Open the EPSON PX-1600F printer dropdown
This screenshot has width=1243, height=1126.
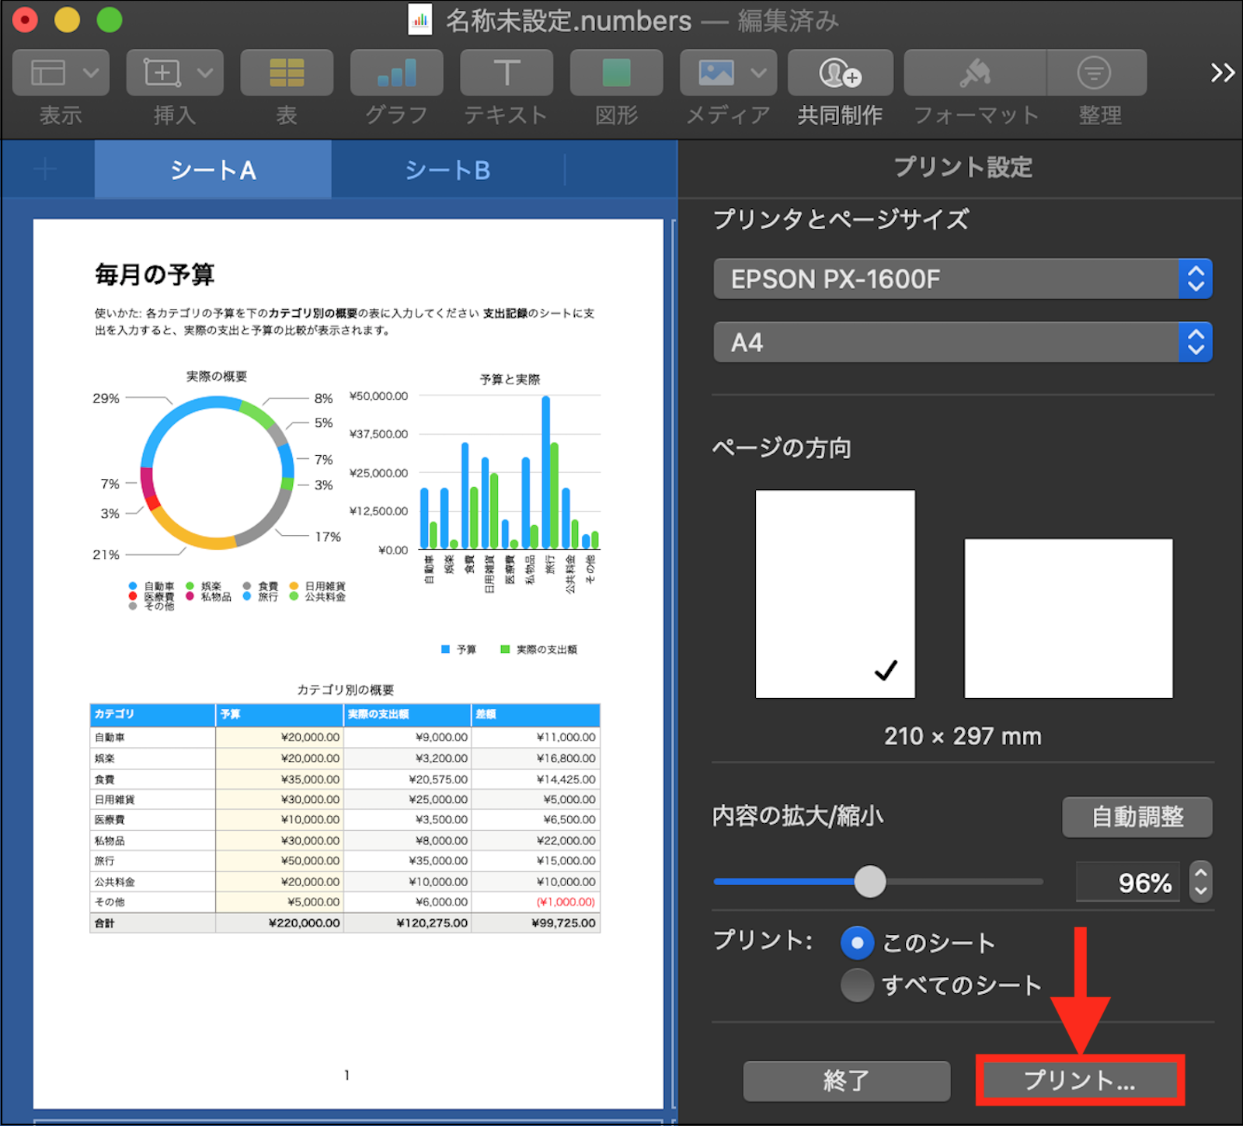point(962,279)
